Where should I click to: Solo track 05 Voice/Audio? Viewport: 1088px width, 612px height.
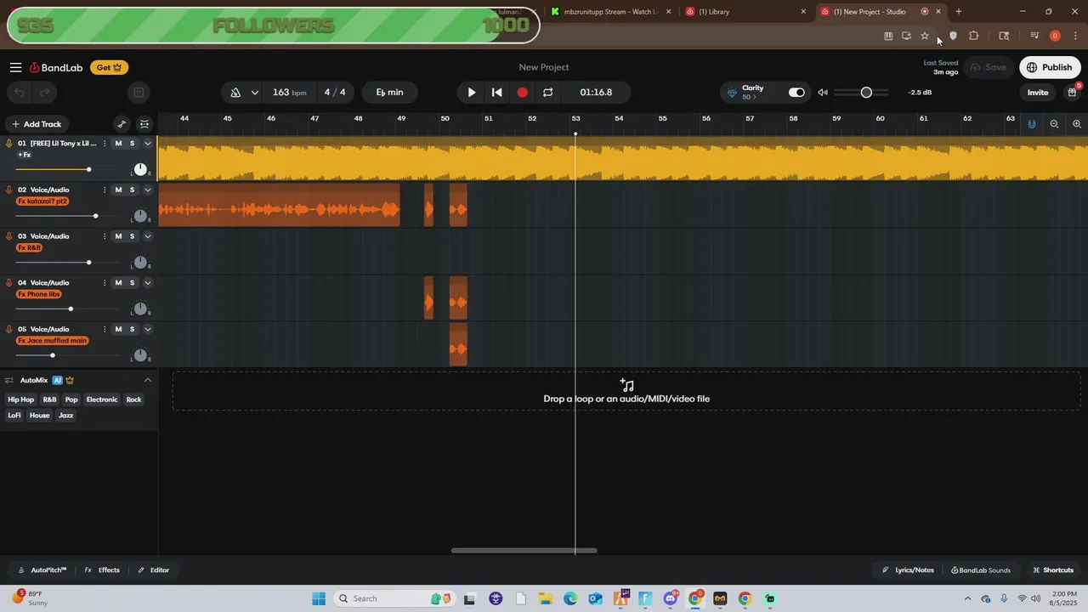132,329
